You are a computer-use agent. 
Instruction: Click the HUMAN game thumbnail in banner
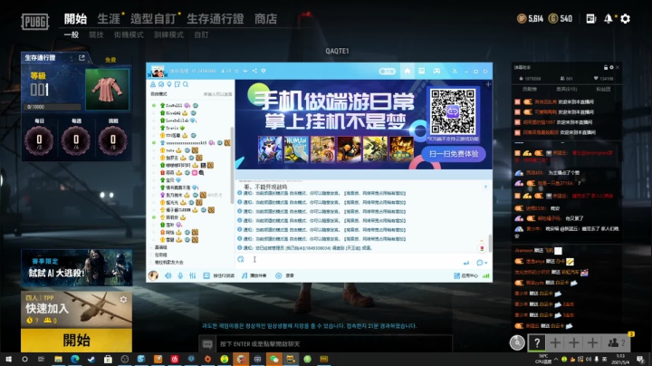pos(296,149)
